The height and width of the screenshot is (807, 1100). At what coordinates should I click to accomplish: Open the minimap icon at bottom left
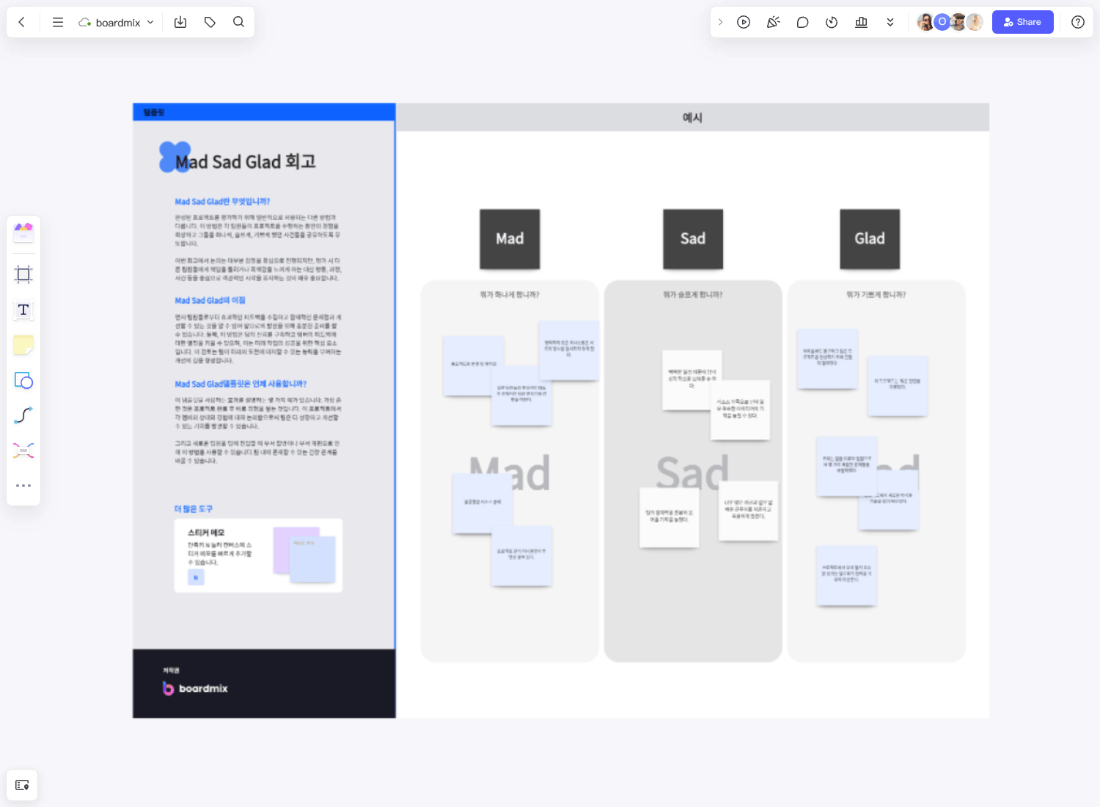22,785
